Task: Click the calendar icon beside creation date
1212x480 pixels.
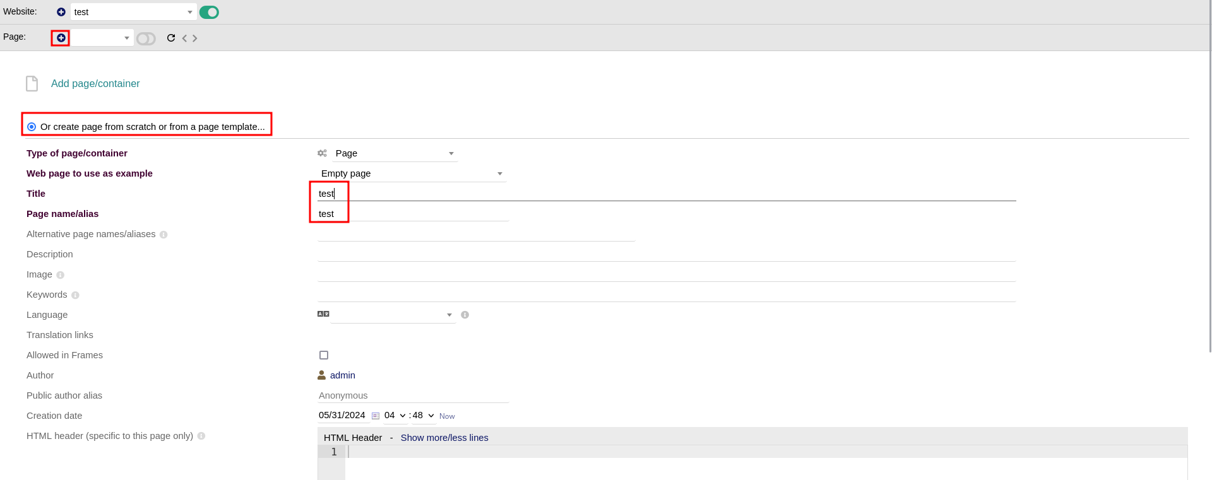Action: (x=376, y=416)
